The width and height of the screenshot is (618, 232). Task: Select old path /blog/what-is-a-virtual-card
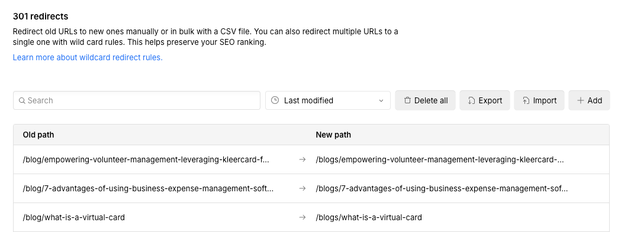click(x=74, y=217)
